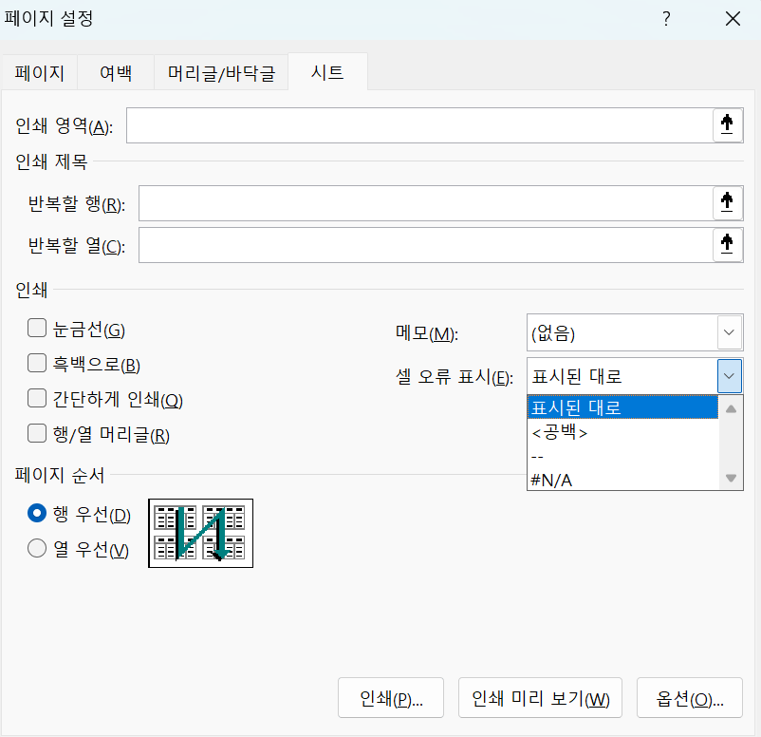Click the scrollbar in the error display list

[x=732, y=444]
